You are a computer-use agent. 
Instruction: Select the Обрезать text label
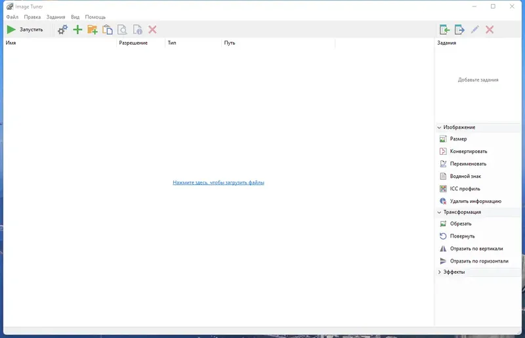pos(461,224)
